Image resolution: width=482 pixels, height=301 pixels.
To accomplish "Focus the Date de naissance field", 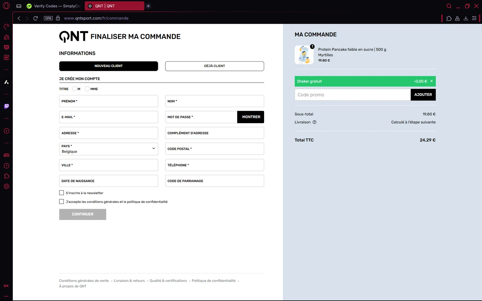I will tap(109, 181).
